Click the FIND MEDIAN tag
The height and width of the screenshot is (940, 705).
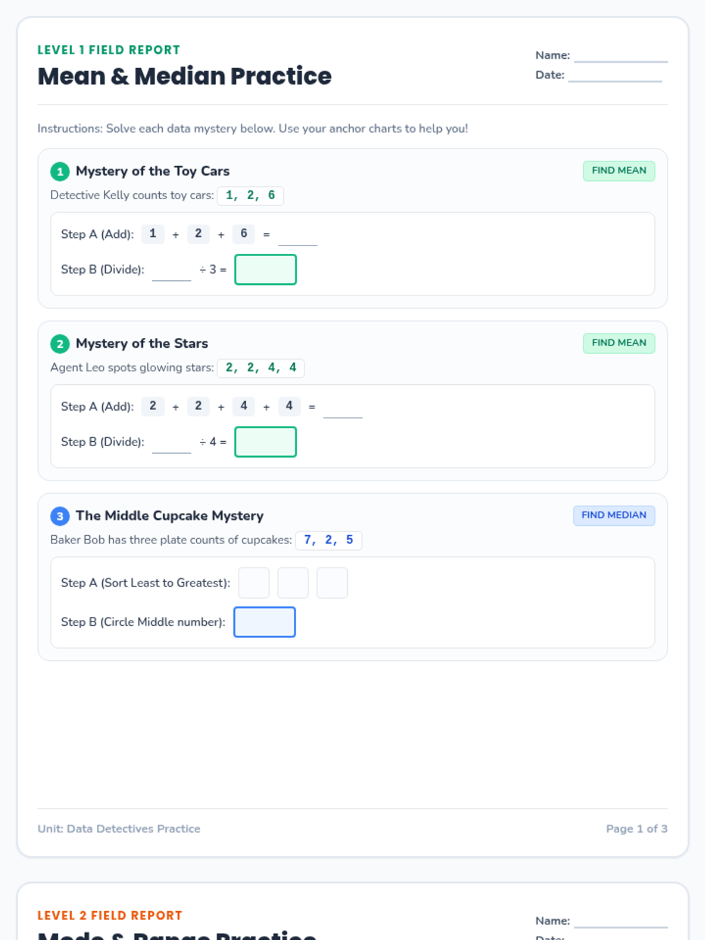(614, 515)
